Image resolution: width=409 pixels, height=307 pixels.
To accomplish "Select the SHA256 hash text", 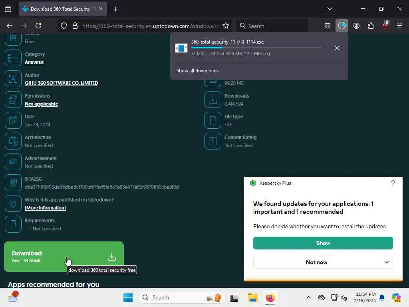I will pyautogui.click(x=102, y=187).
